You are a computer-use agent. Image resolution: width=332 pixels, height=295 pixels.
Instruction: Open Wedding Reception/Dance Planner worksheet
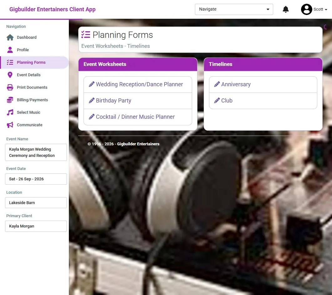138,84
